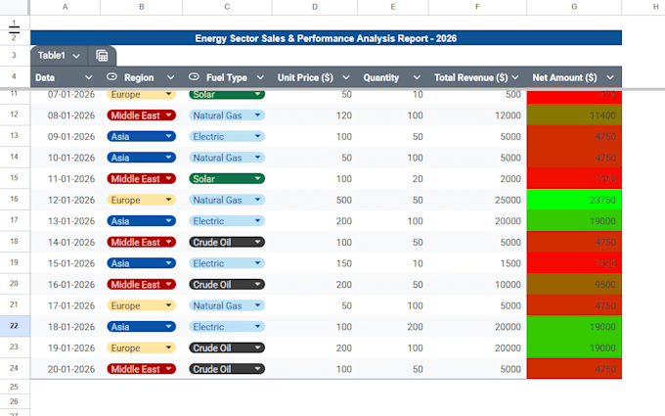Click Unit Price cell 500 for 12-01-2026
The image size is (665, 416).
(x=315, y=200)
